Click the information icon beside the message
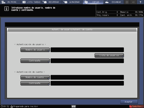The image size is (144, 108). (6, 9)
